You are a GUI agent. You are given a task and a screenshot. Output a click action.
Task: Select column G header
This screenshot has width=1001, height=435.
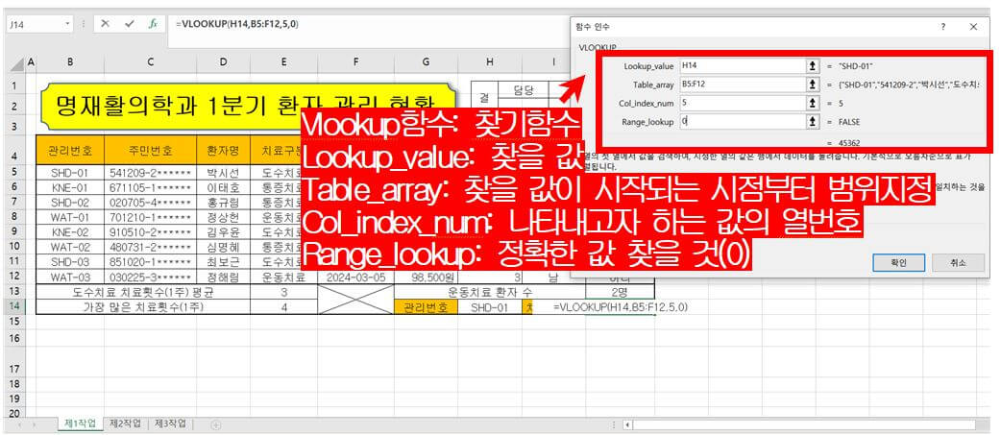[426, 61]
